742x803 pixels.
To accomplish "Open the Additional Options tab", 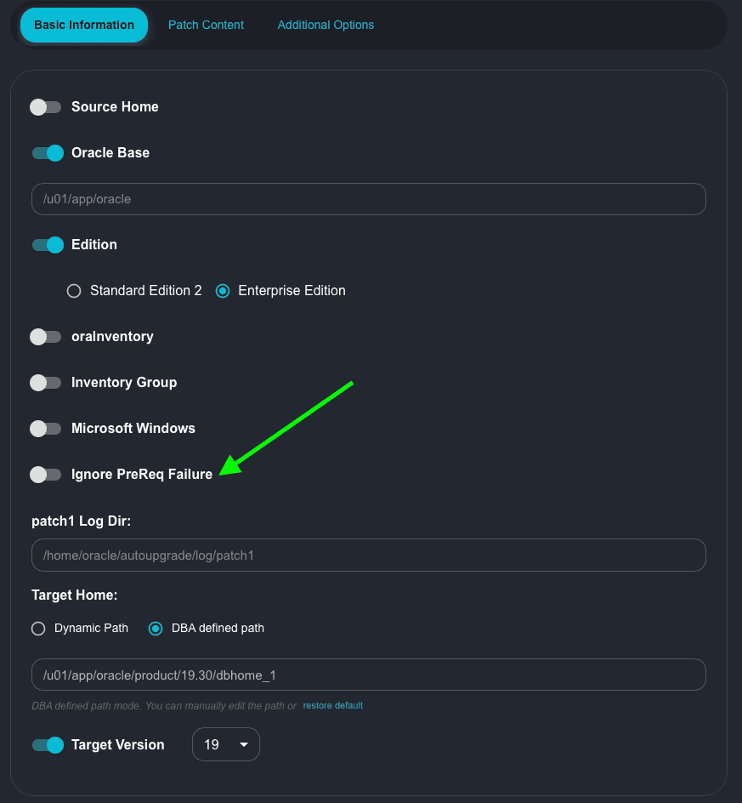I will click(326, 26).
